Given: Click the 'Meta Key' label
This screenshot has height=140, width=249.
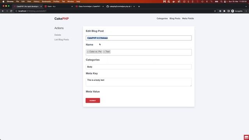Looking at the screenshot, I should (92, 73).
